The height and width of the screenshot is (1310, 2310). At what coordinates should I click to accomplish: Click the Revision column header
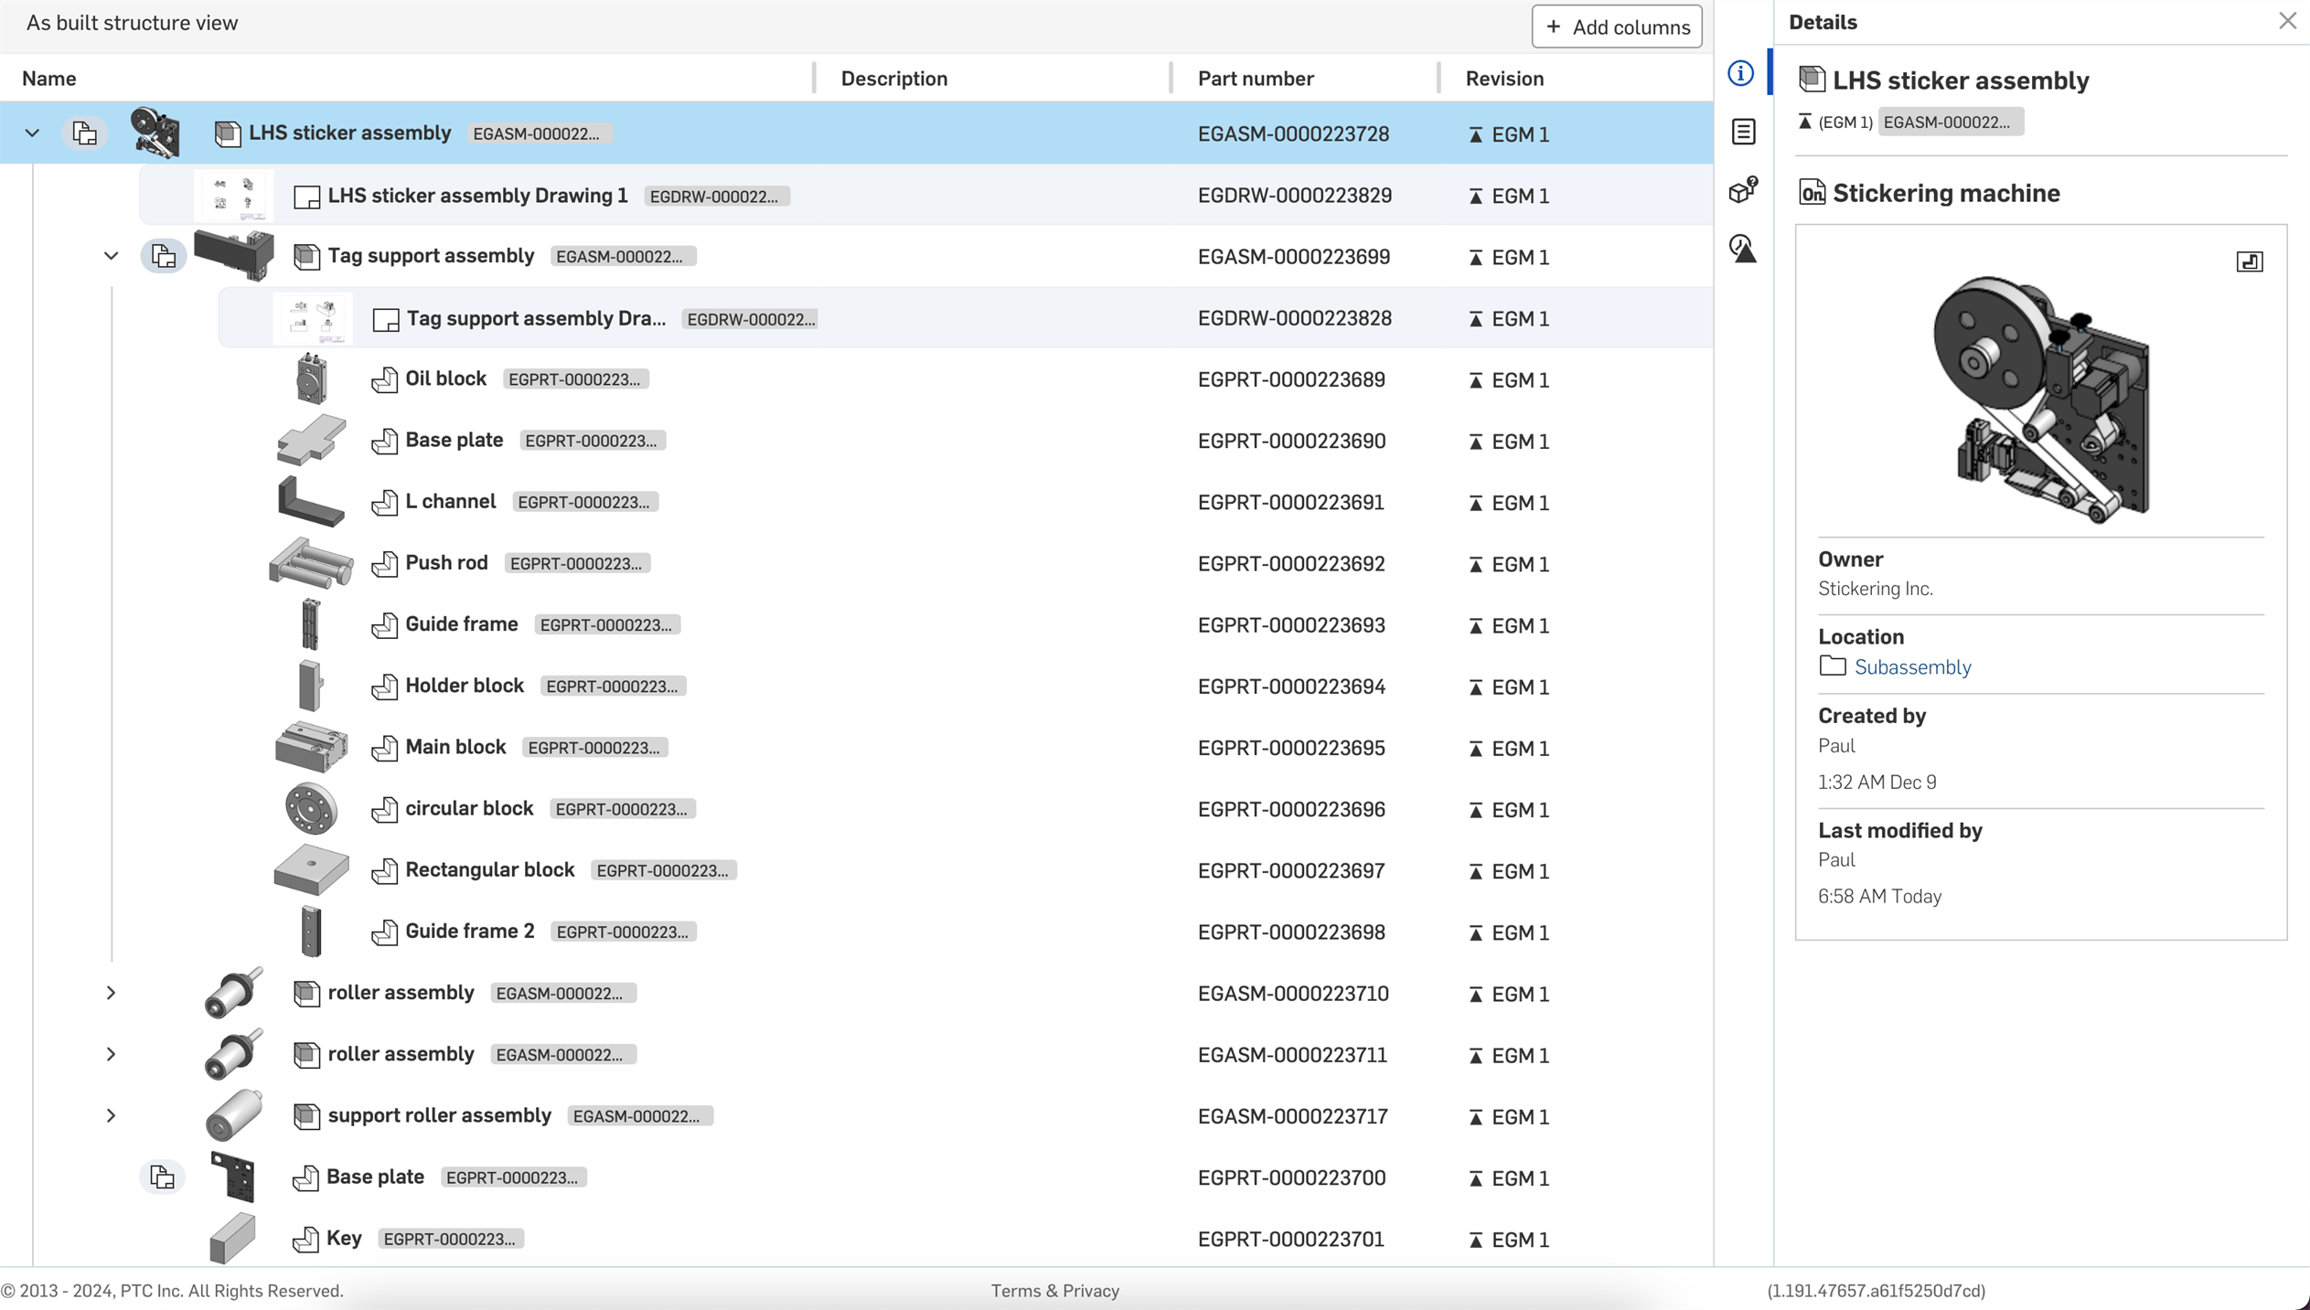tap(1504, 79)
